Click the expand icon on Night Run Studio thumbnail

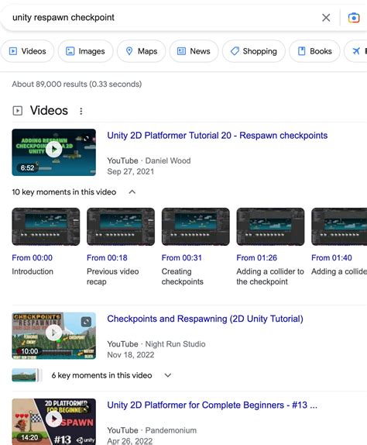click(x=86, y=322)
